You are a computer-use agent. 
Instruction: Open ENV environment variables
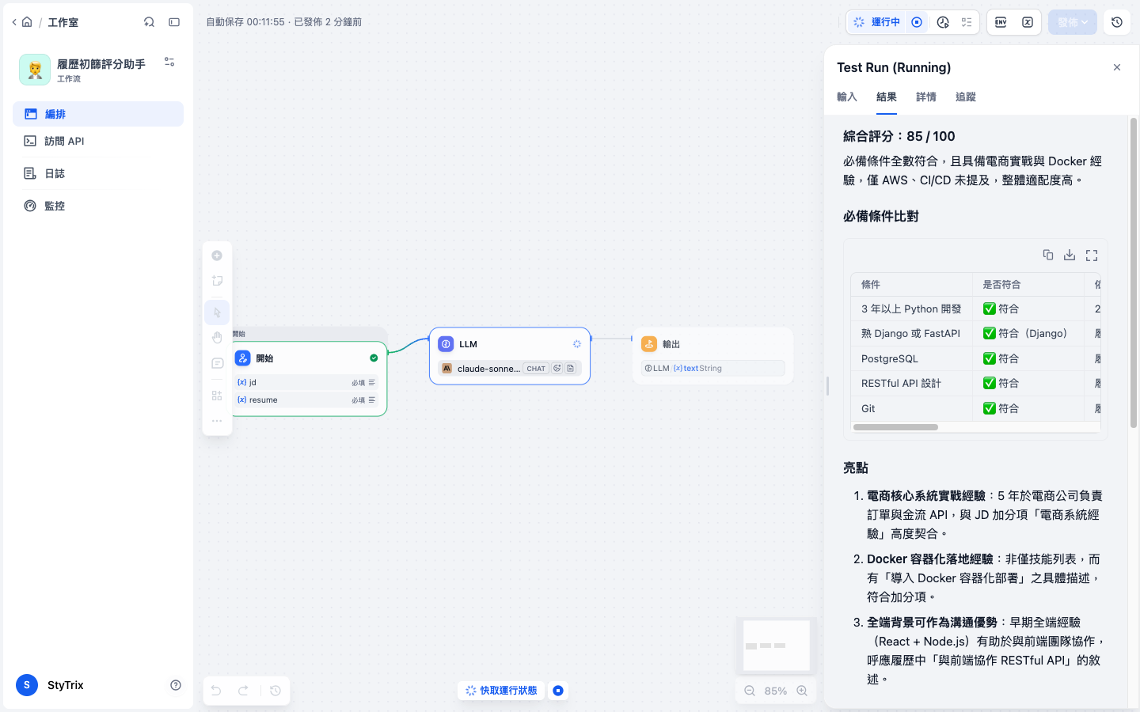(1001, 22)
